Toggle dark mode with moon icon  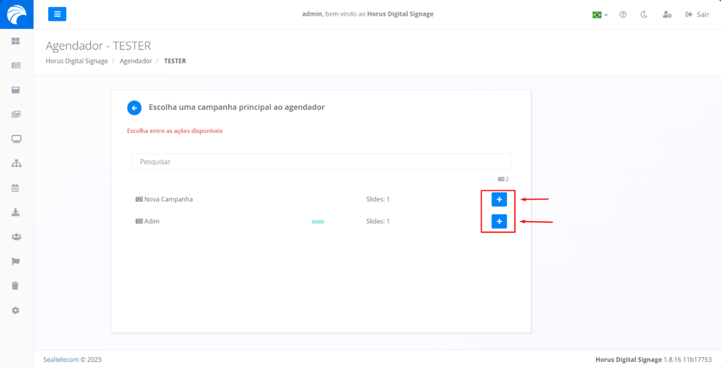point(644,14)
